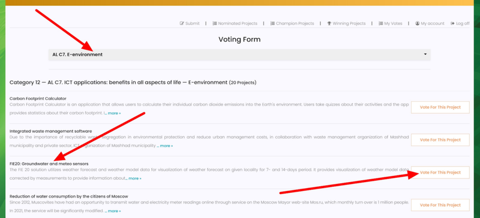
Task: Click the My Votes list icon
Action: click(x=381, y=23)
